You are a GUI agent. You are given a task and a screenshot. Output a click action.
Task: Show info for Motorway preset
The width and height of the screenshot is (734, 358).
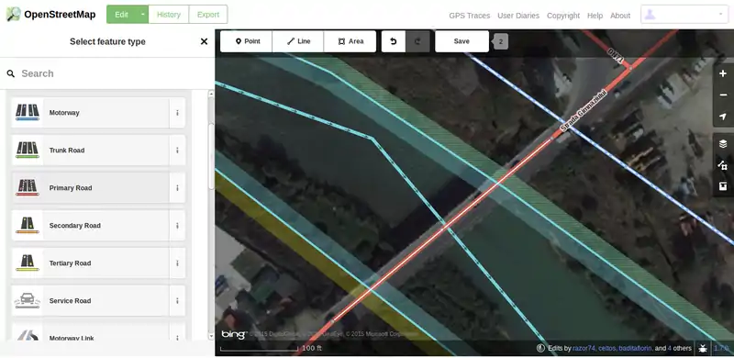(177, 113)
